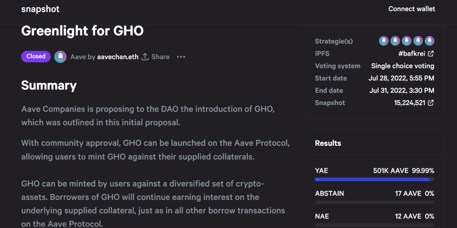Expand the Results panel
This screenshot has width=457, height=228.
coord(328,143)
